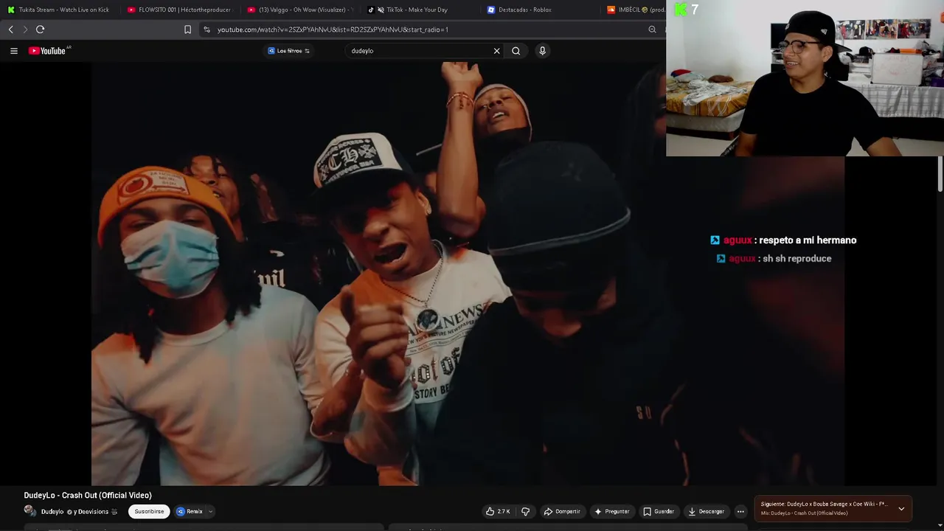The image size is (944, 531).
Task: Submit search with the magnifying glass button
Action: [x=516, y=51]
